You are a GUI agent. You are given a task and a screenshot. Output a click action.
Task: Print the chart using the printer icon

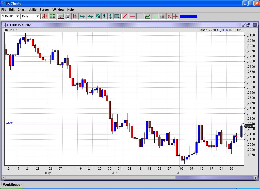(x=68, y=16)
